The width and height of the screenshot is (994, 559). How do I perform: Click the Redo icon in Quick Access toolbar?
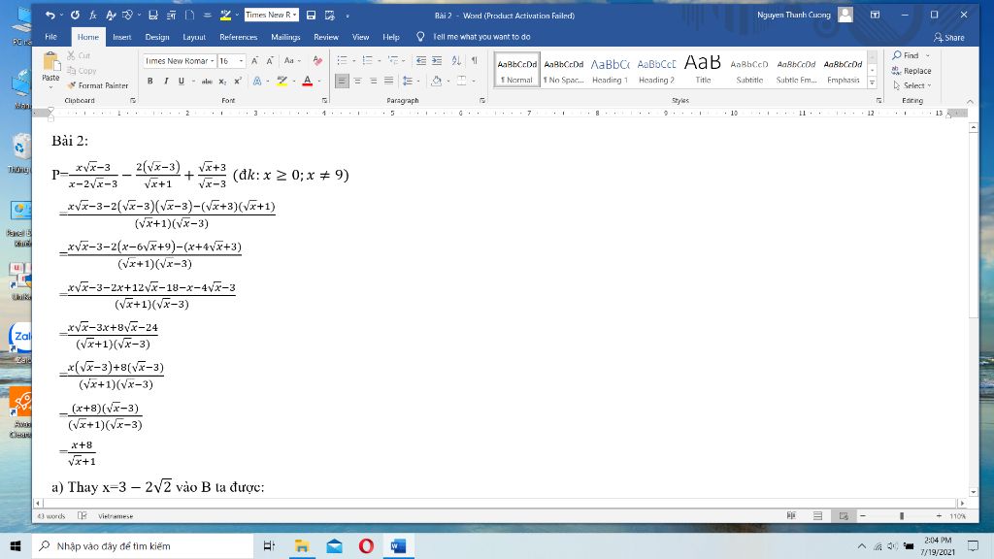point(75,15)
